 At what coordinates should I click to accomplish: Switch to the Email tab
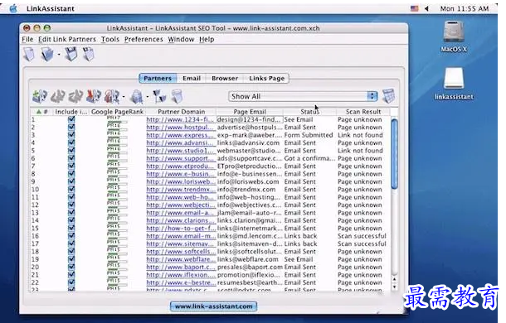(x=192, y=79)
